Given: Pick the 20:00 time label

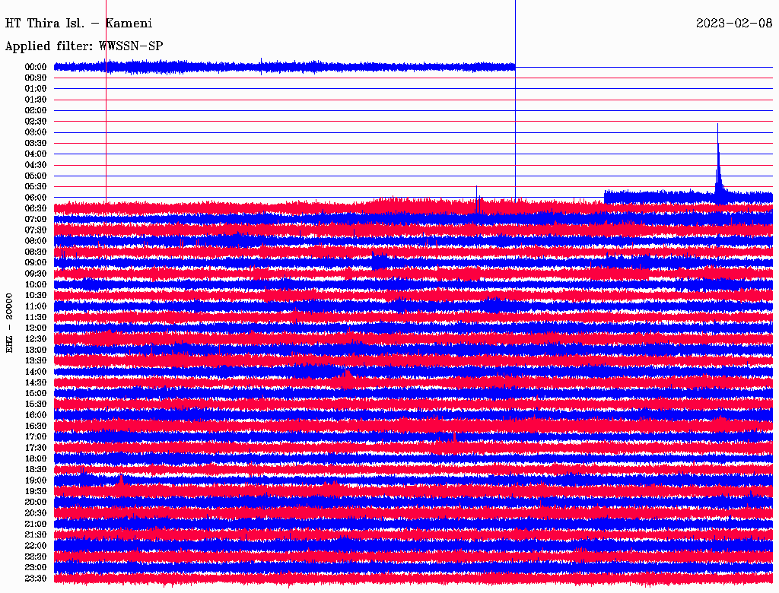Looking at the screenshot, I should pyautogui.click(x=36, y=503).
